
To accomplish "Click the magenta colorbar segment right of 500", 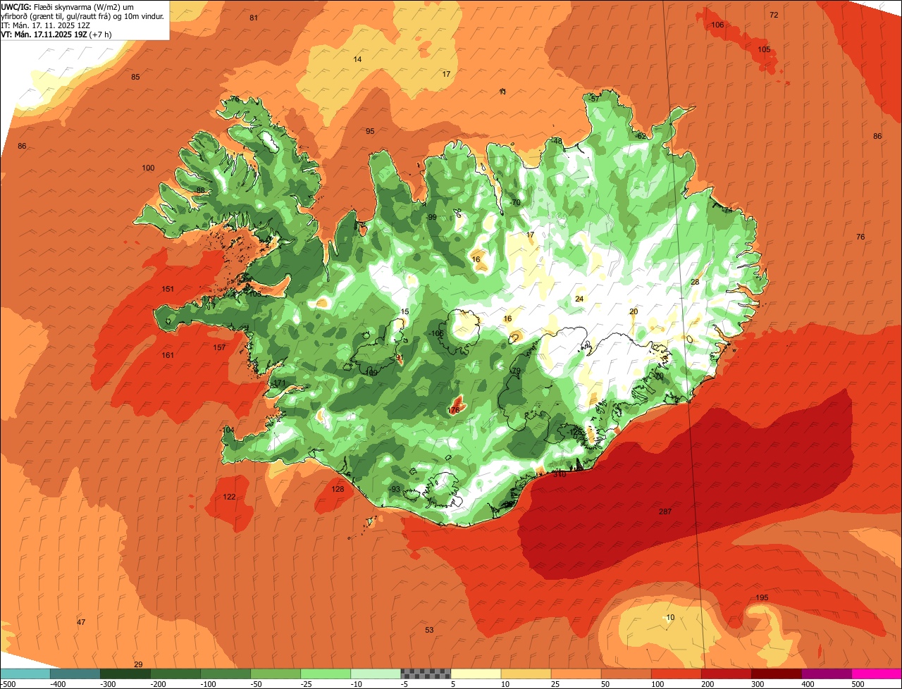I will [877, 673].
